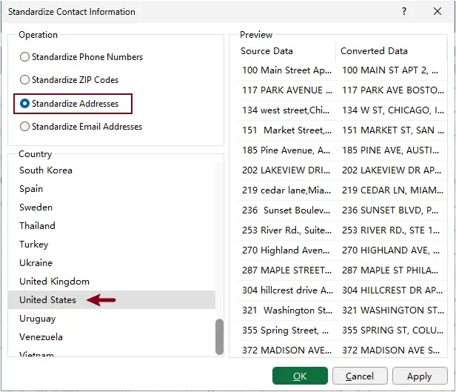Image resolution: width=456 pixels, height=392 pixels.
Task: Select Thailand in country list
Action: pyautogui.click(x=112, y=226)
